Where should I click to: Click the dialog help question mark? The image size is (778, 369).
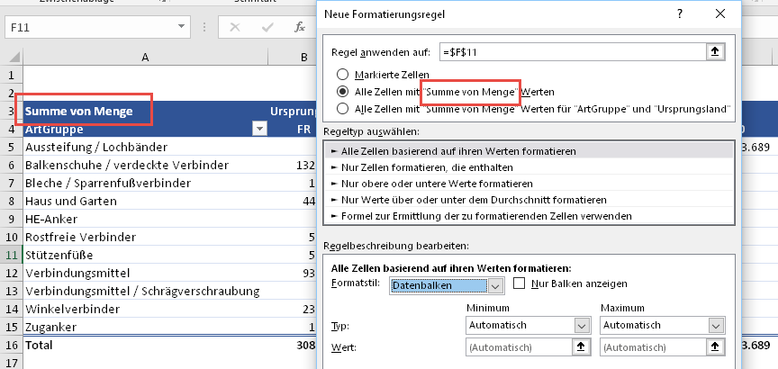(x=676, y=13)
